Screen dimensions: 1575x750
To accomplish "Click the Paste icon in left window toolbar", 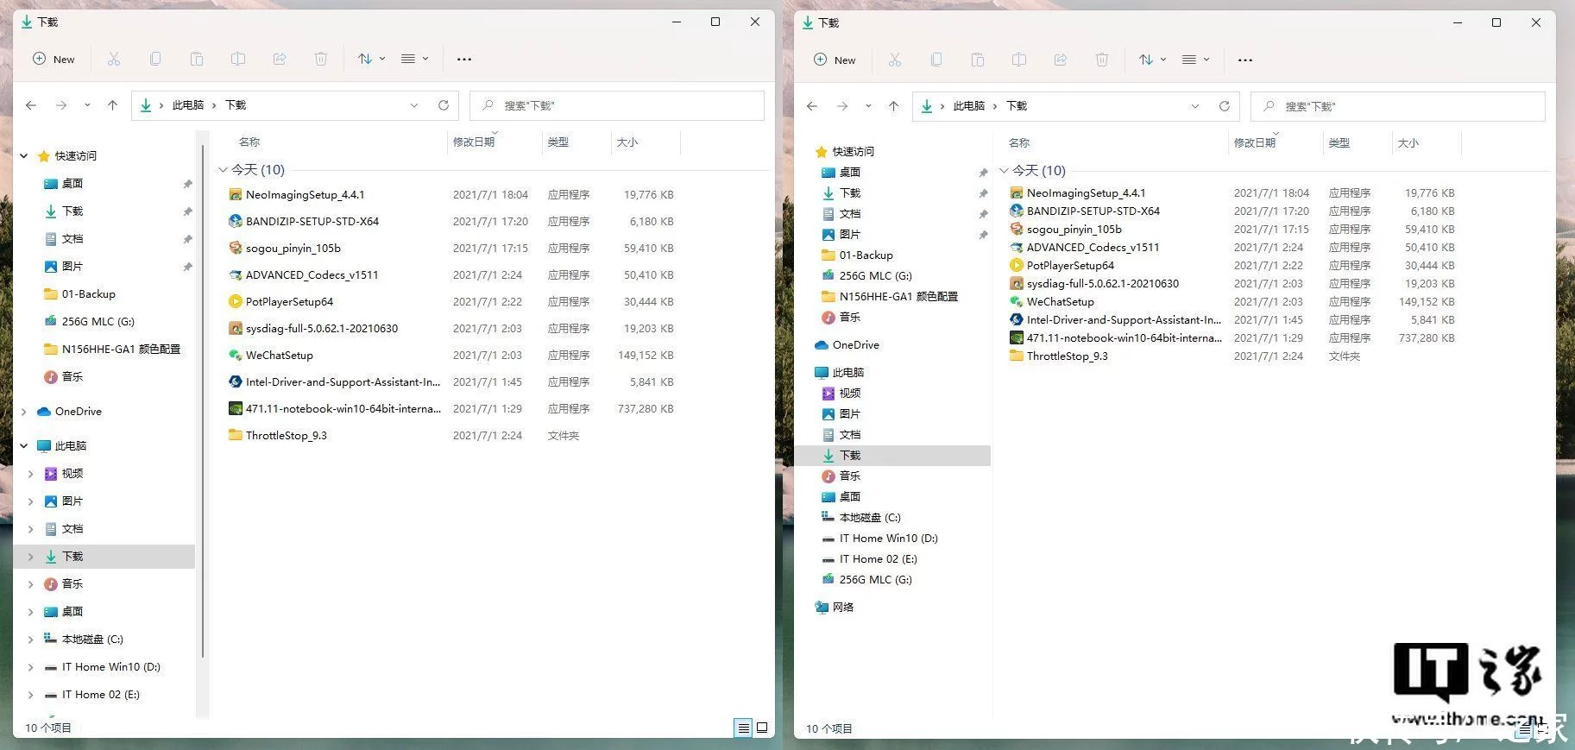I will [197, 59].
